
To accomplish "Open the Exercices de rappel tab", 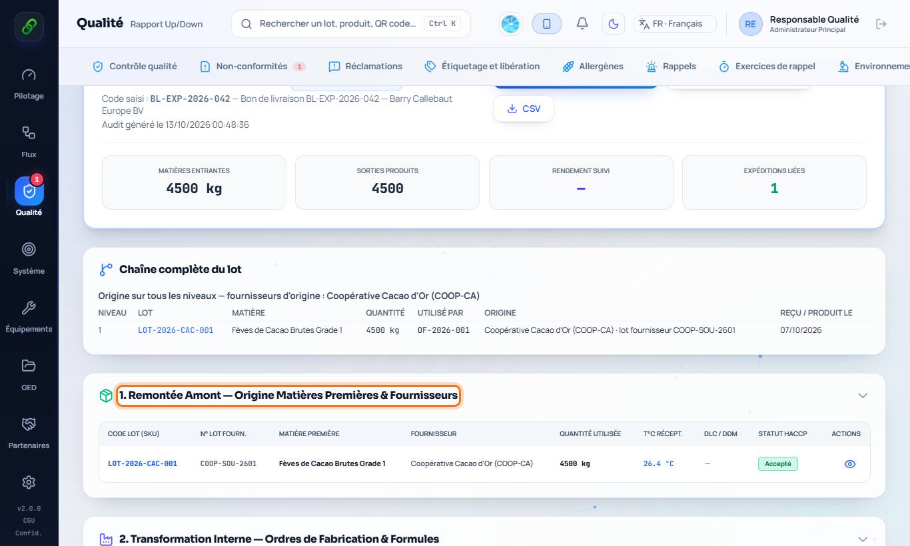I will (x=767, y=67).
